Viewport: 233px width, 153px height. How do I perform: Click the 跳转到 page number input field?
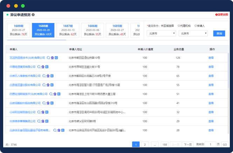(x=211, y=144)
